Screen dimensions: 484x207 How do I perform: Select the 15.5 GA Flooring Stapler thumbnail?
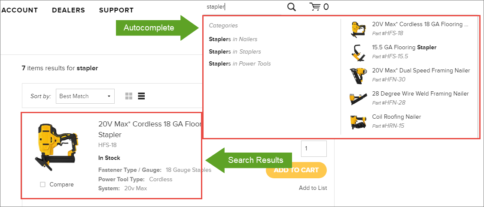tap(358, 52)
